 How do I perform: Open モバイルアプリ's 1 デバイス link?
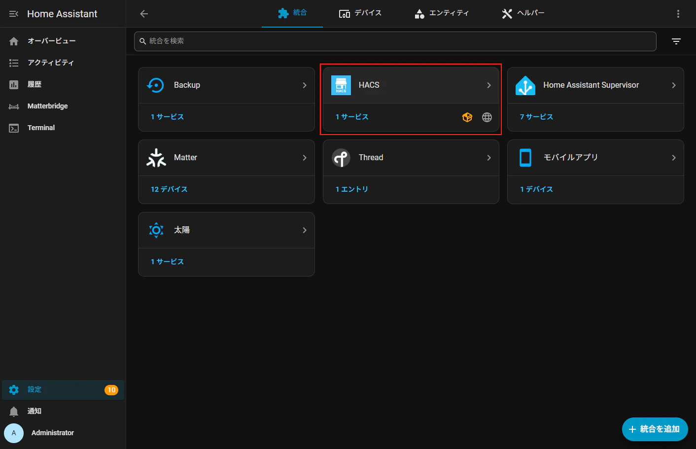tap(536, 190)
